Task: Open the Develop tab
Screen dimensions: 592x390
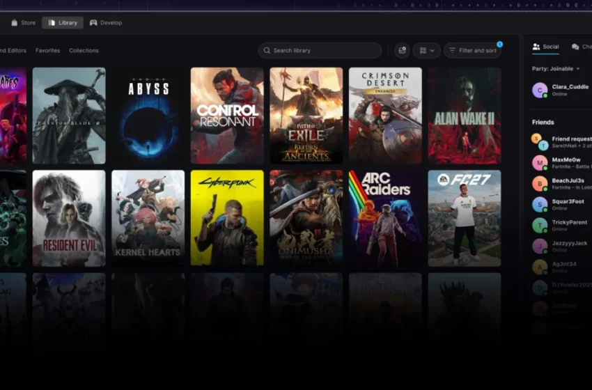Action: 106,23
